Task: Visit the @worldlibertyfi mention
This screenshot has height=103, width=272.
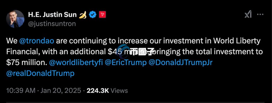Action: click(76, 63)
